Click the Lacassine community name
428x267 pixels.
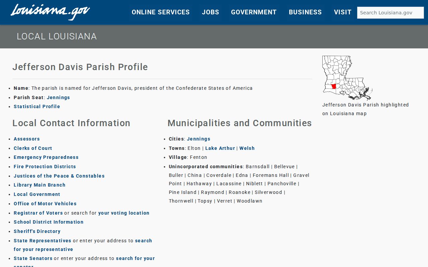coord(229,184)
